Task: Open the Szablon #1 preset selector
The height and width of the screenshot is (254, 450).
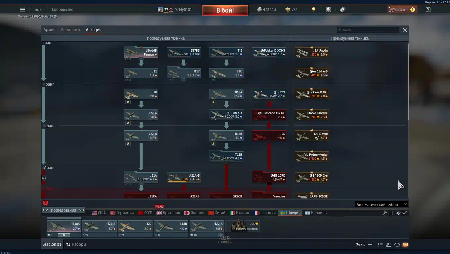Action: [x=52, y=244]
